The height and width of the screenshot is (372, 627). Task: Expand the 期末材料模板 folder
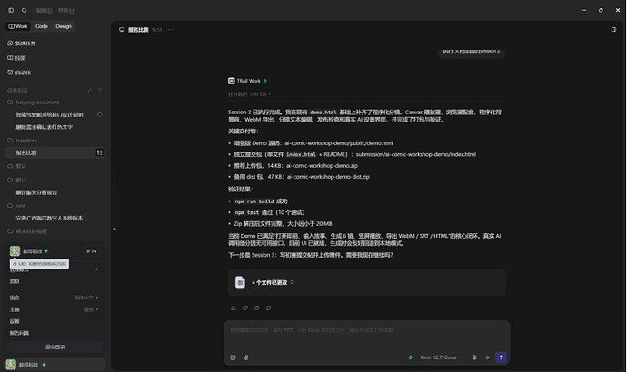pyautogui.click(x=27, y=231)
